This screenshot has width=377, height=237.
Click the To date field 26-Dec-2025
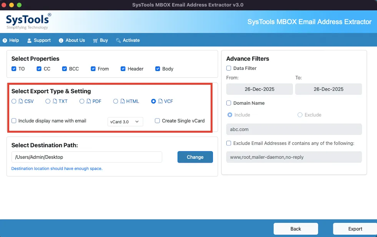pyautogui.click(x=329, y=89)
